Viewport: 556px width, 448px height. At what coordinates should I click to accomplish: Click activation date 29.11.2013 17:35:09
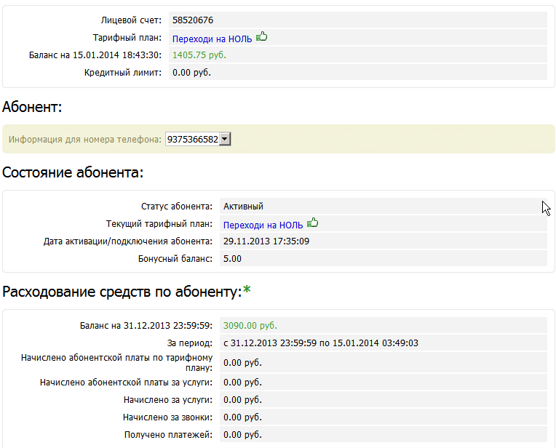[266, 241]
